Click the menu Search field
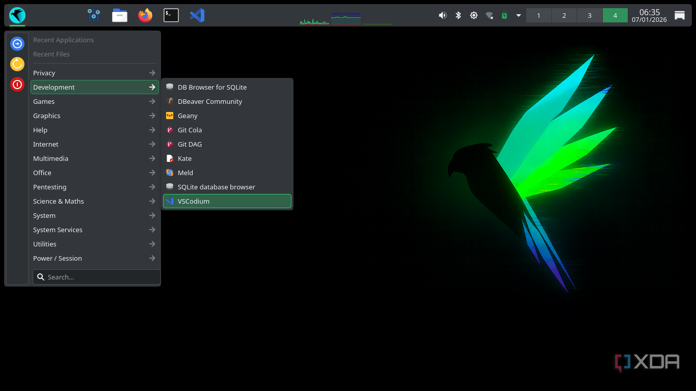696x391 pixels. point(97,277)
